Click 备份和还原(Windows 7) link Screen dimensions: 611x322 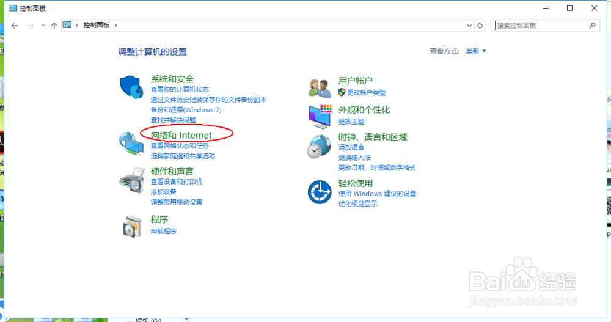[186, 110]
